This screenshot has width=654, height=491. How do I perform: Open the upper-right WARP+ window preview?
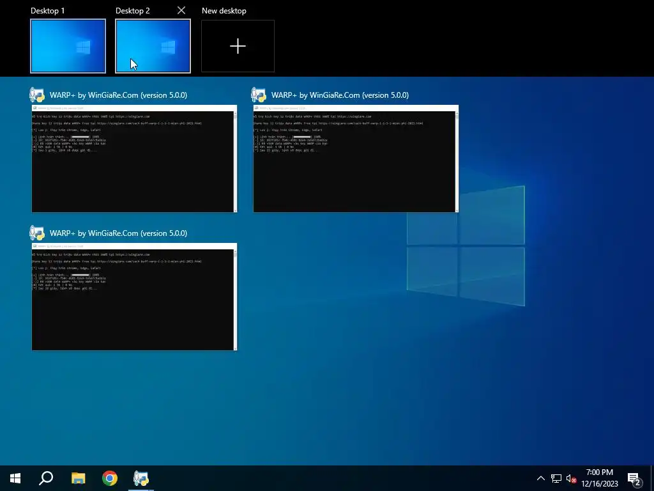(356, 159)
